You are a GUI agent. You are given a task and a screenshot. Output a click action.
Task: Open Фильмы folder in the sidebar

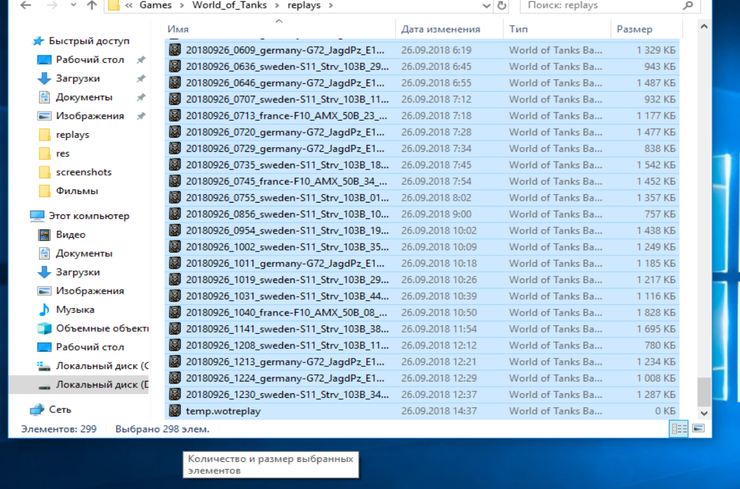(x=77, y=191)
